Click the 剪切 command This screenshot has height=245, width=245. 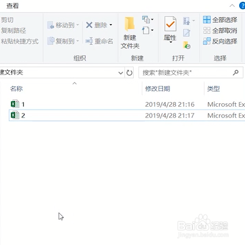click(x=7, y=20)
